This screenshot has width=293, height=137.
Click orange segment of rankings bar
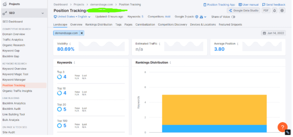[x=214, y=110]
